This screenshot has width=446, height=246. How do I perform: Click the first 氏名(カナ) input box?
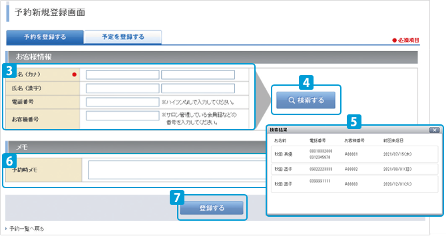[x=122, y=74]
